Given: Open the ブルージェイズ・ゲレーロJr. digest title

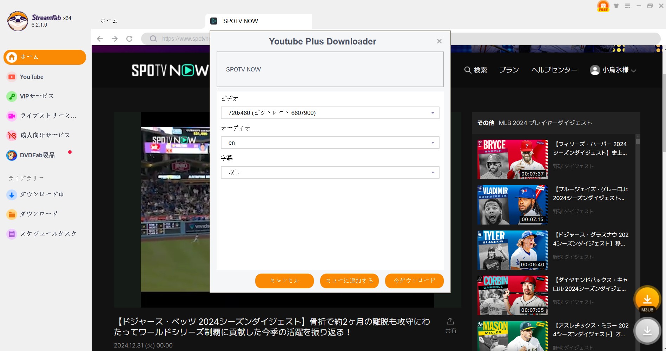Looking at the screenshot, I should click(x=591, y=194).
